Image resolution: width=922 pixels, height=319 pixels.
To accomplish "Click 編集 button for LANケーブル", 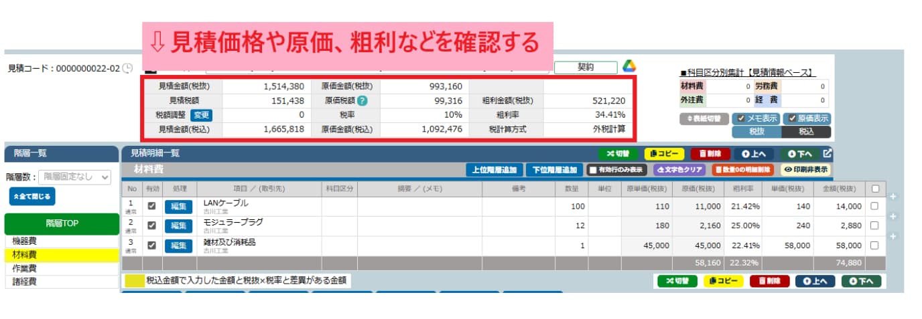I will (178, 207).
